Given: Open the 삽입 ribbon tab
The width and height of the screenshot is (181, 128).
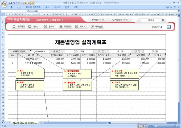Looking at the screenshot, I should click(x=19, y=7).
